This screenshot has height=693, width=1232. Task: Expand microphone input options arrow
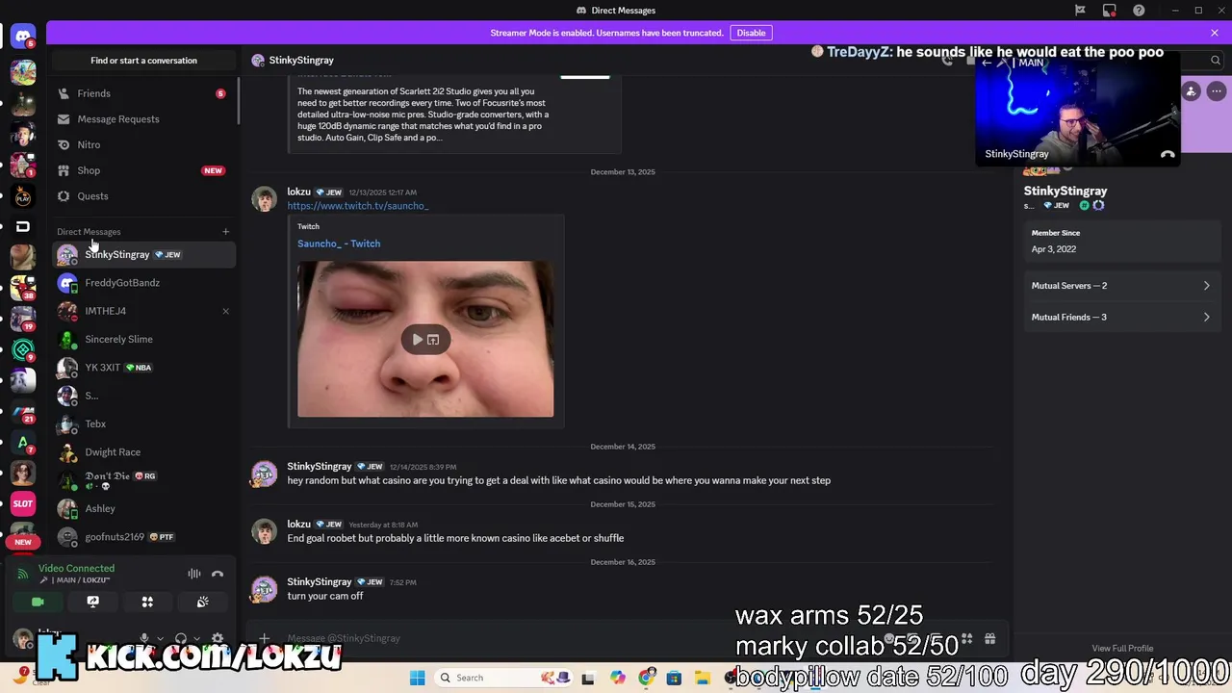click(160, 638)
